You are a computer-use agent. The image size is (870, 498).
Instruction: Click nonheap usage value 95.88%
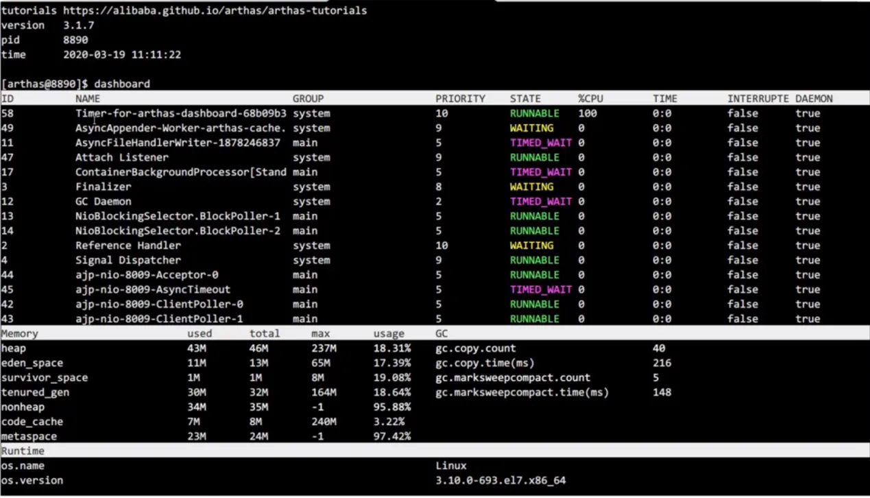(x=392, y=407)
